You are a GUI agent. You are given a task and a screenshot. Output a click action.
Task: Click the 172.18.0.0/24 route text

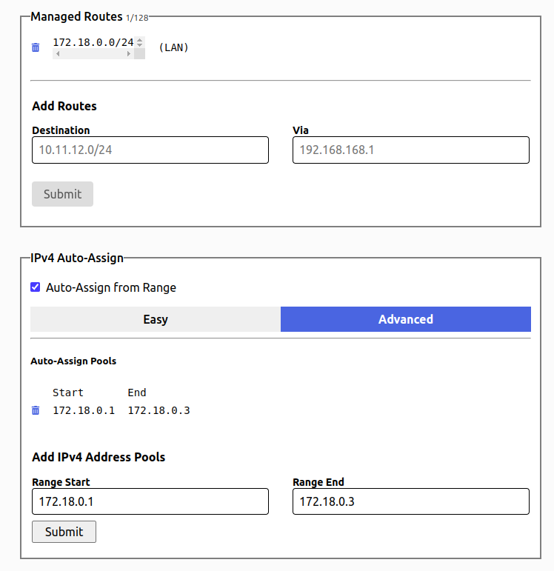point(93,43)
